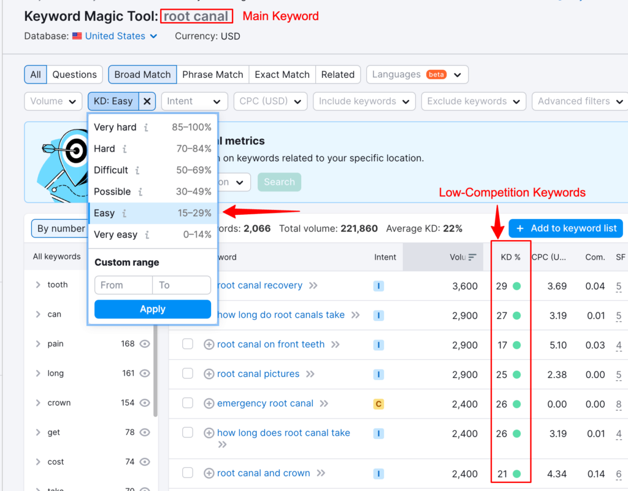Image resolution: width=628 pixels, height=491 pixels.
Task: Switch to the Phrase Match tab
Action: click(213, 74)
